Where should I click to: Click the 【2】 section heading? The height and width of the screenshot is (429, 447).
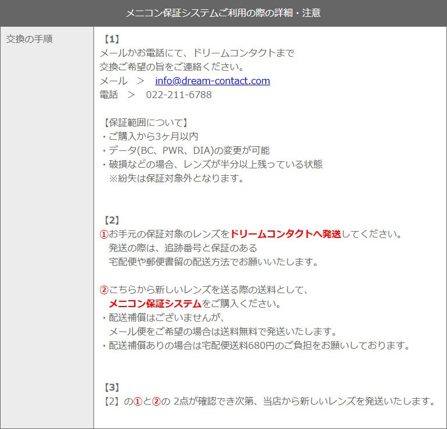111,220
